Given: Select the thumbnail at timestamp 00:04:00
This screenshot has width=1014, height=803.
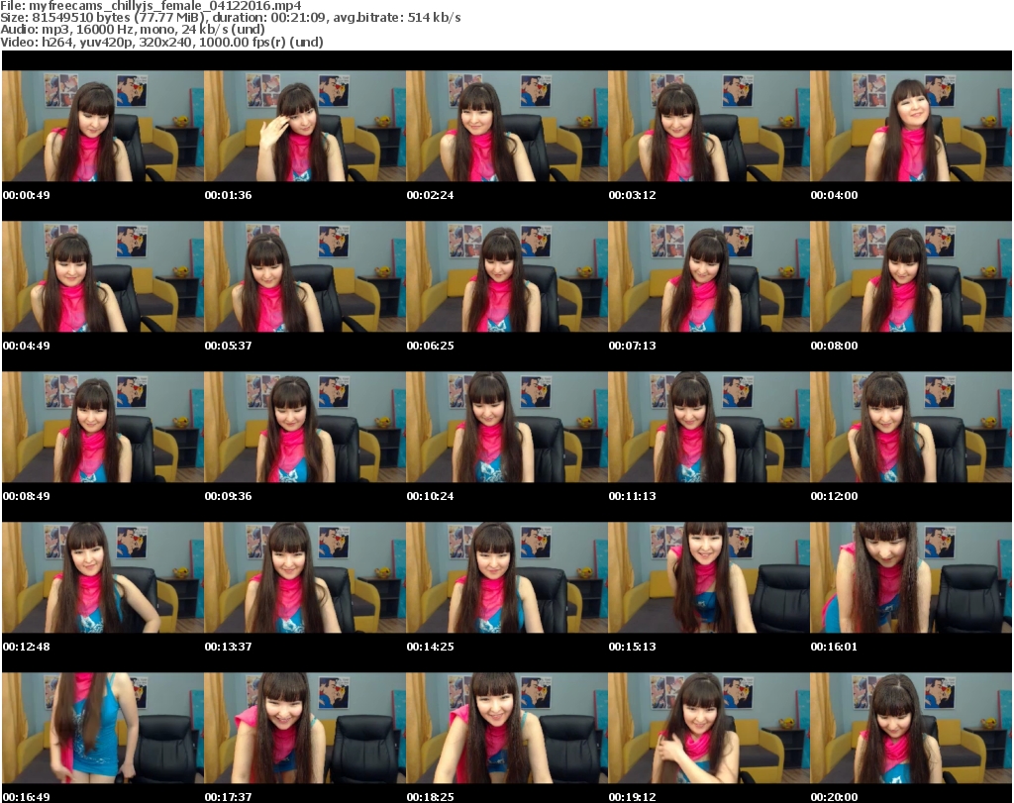Looking at the screenshot, I should pos(911,126).
